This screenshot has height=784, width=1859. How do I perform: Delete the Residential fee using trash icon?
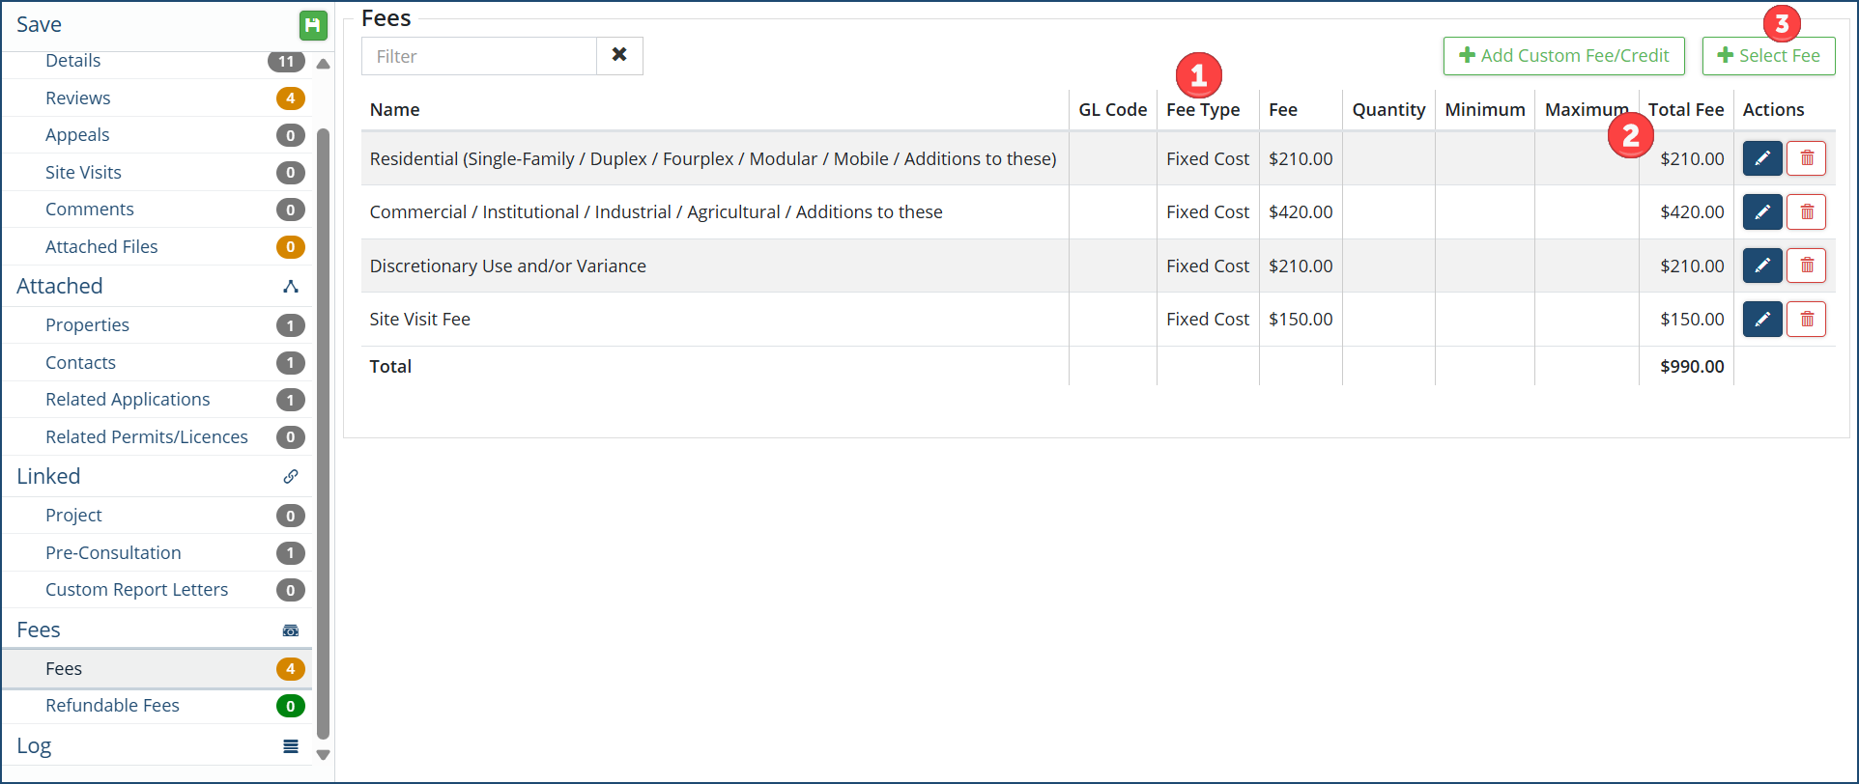point(1806,158)
